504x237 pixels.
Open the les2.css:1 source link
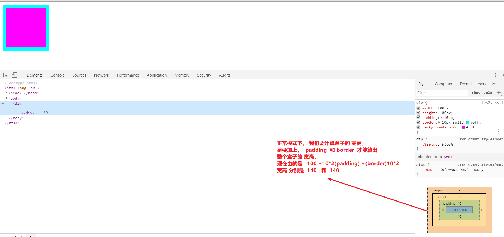(x=492, y=103)
